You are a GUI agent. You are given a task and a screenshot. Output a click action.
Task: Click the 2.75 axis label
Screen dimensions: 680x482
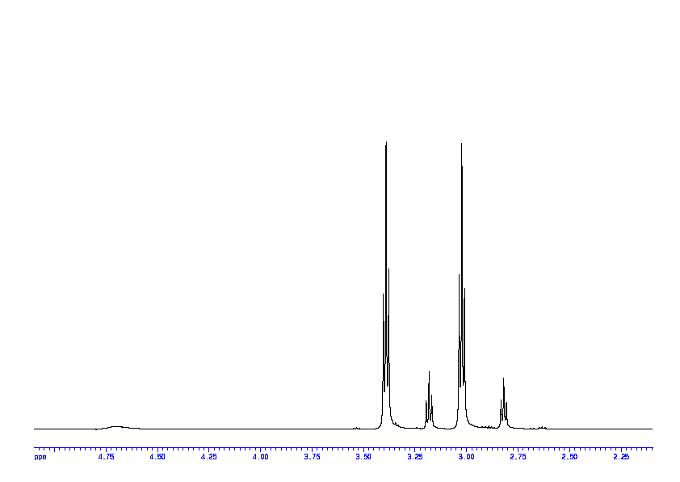518,457
